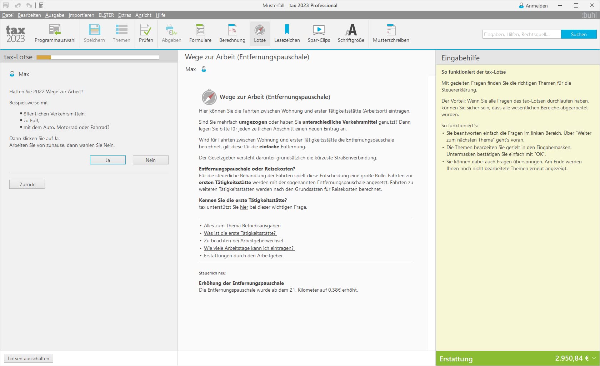Open the Datei menu

(x=8, y=15)
